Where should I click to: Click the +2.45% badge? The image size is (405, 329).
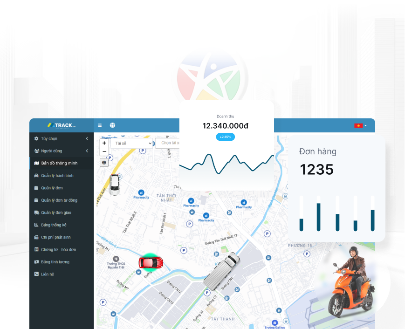[226, 137]
